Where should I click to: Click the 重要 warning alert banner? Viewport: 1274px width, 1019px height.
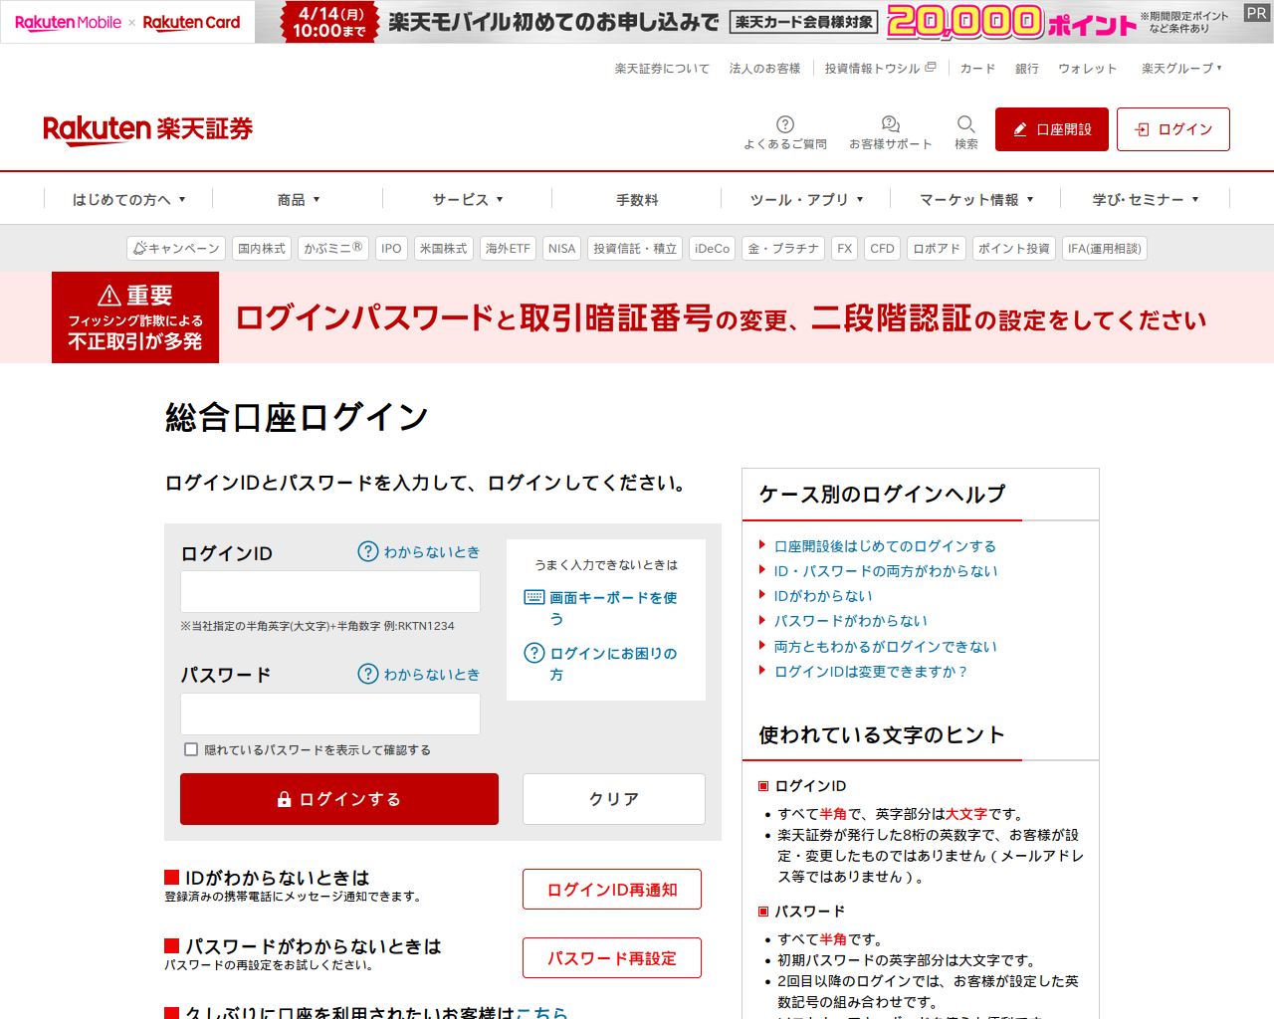click(637, 317)
